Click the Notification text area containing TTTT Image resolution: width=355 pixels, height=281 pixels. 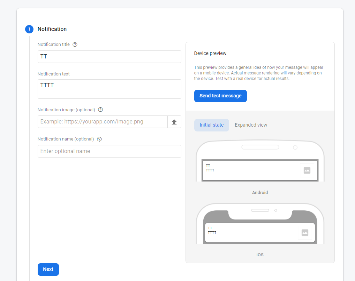109,89
